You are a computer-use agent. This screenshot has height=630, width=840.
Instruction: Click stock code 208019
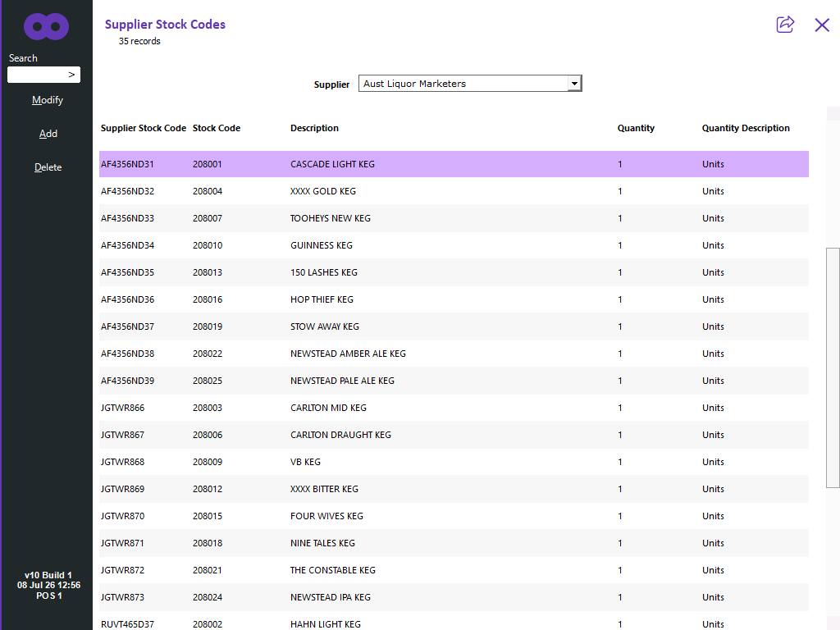(208, 326)
